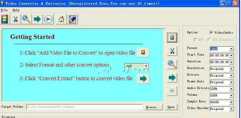Open the Start Time dropdown

[x=231, y=56]
